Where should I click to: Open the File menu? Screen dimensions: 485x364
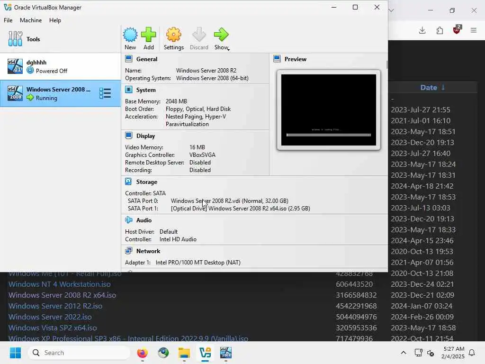pos(8,20)
